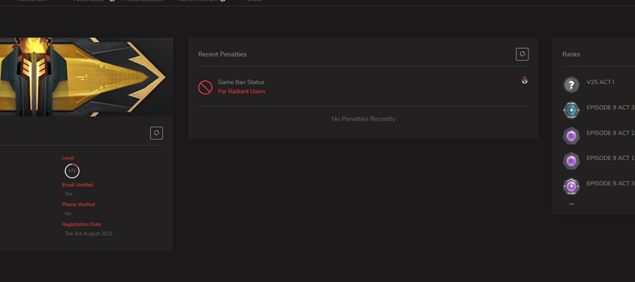Click the 'Ranks' panel heading
This screenshot has height=282, width=635.
[x=571, y=54]
